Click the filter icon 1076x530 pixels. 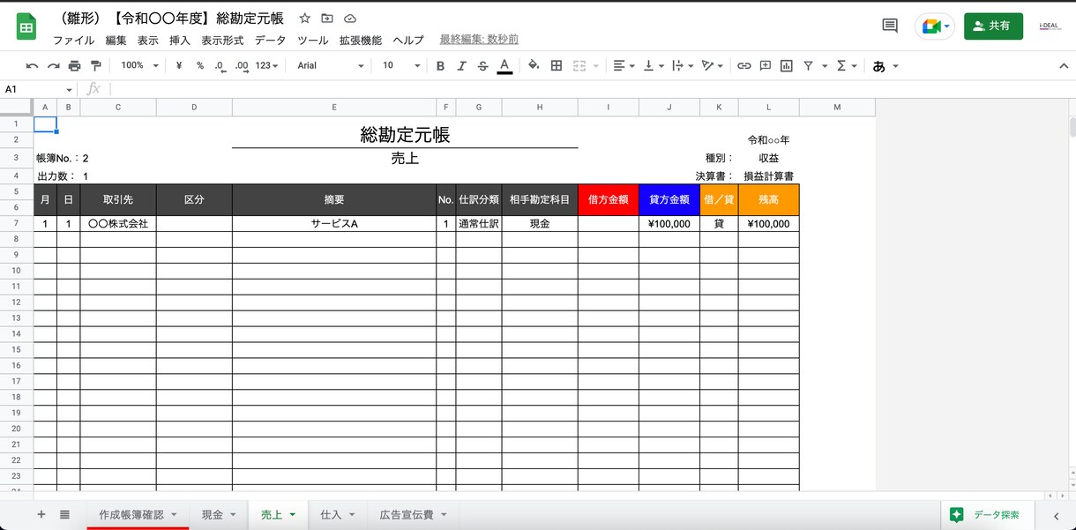point(808,66)
